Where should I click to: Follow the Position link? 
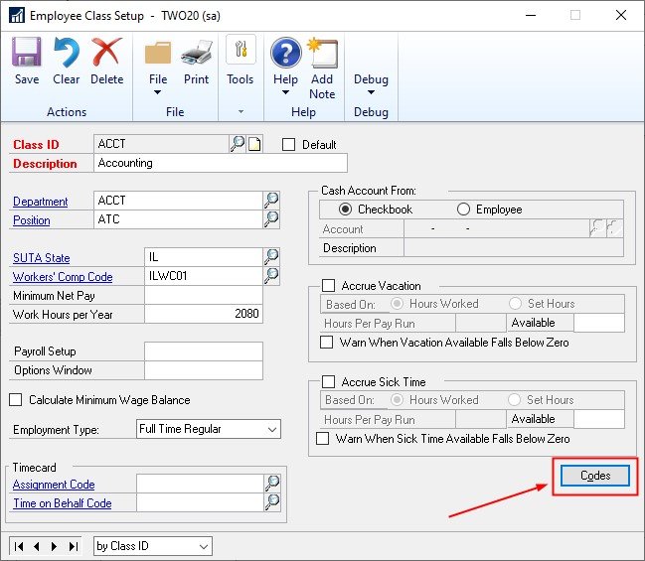[31, 220]
